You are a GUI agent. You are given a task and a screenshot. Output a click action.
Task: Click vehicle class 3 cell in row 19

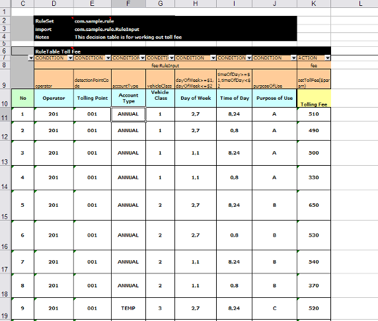tap(161, 308)
